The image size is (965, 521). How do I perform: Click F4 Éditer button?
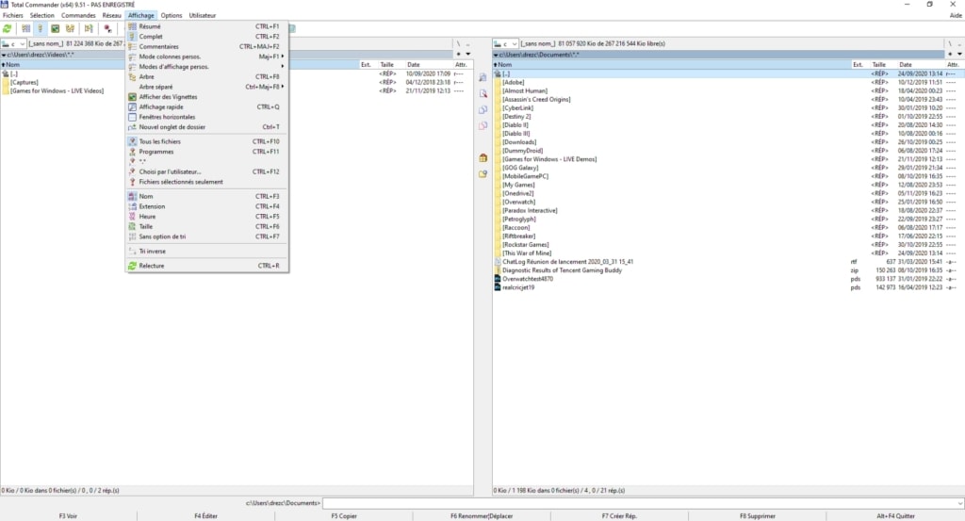[206, 516]
